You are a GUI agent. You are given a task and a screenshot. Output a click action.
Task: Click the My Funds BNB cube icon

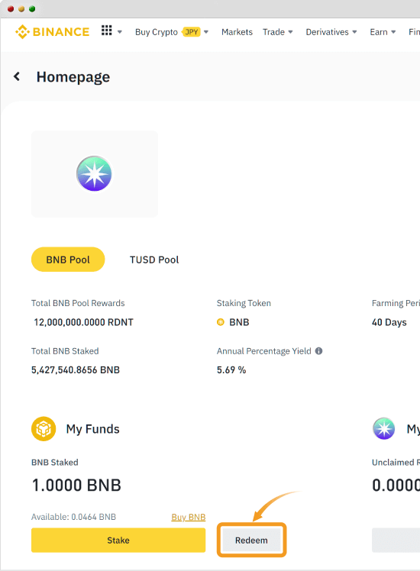(44, 428)
